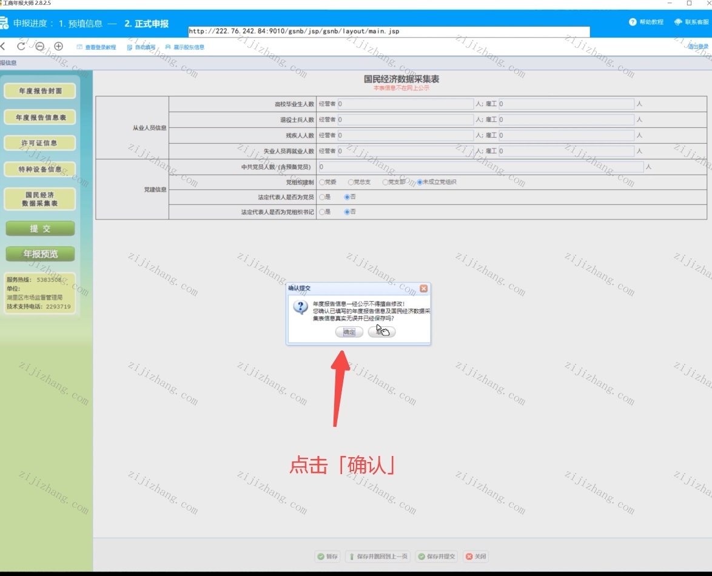Screen dimensions: 712x576
Task: Click the 中共党员人数 input field
Action: [x=481, y=167]
